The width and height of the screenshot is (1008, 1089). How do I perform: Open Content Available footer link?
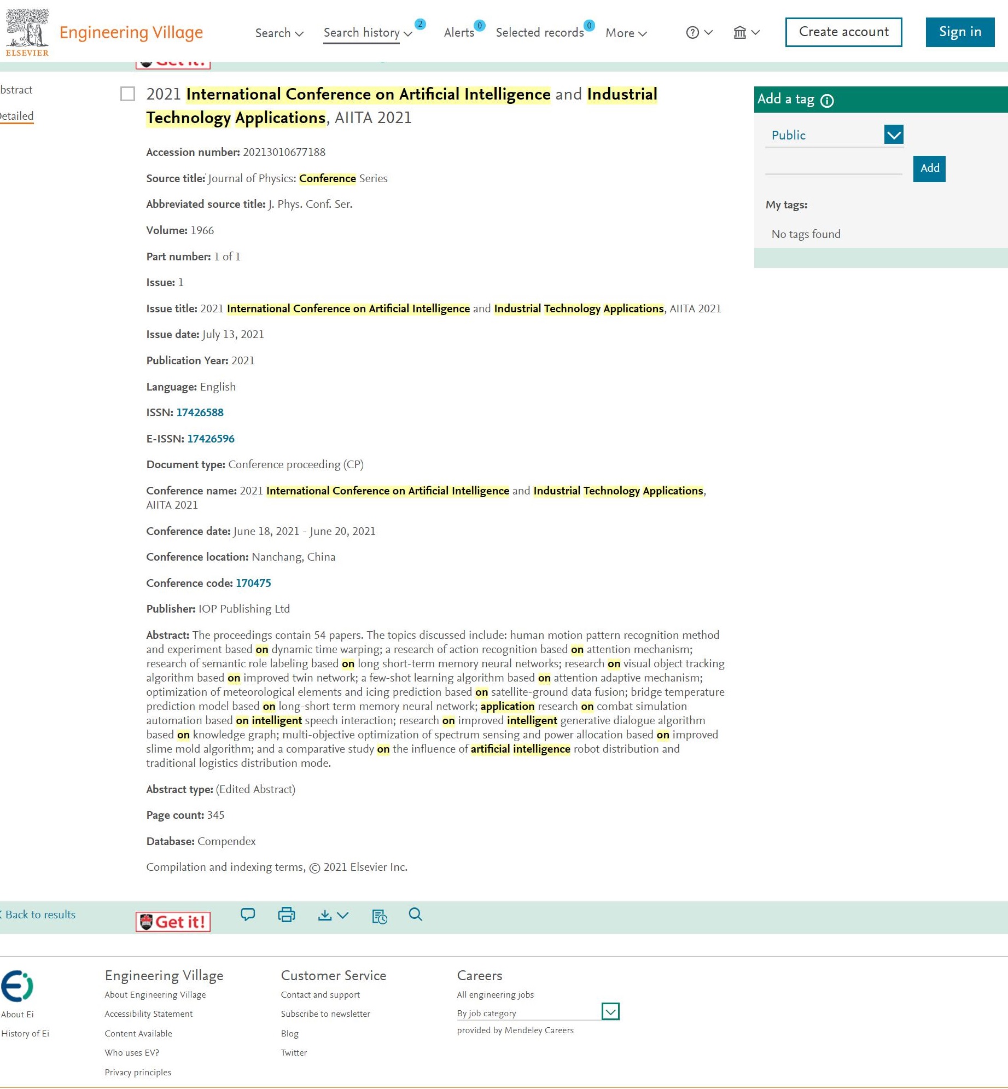click(x=138, y=1033)
